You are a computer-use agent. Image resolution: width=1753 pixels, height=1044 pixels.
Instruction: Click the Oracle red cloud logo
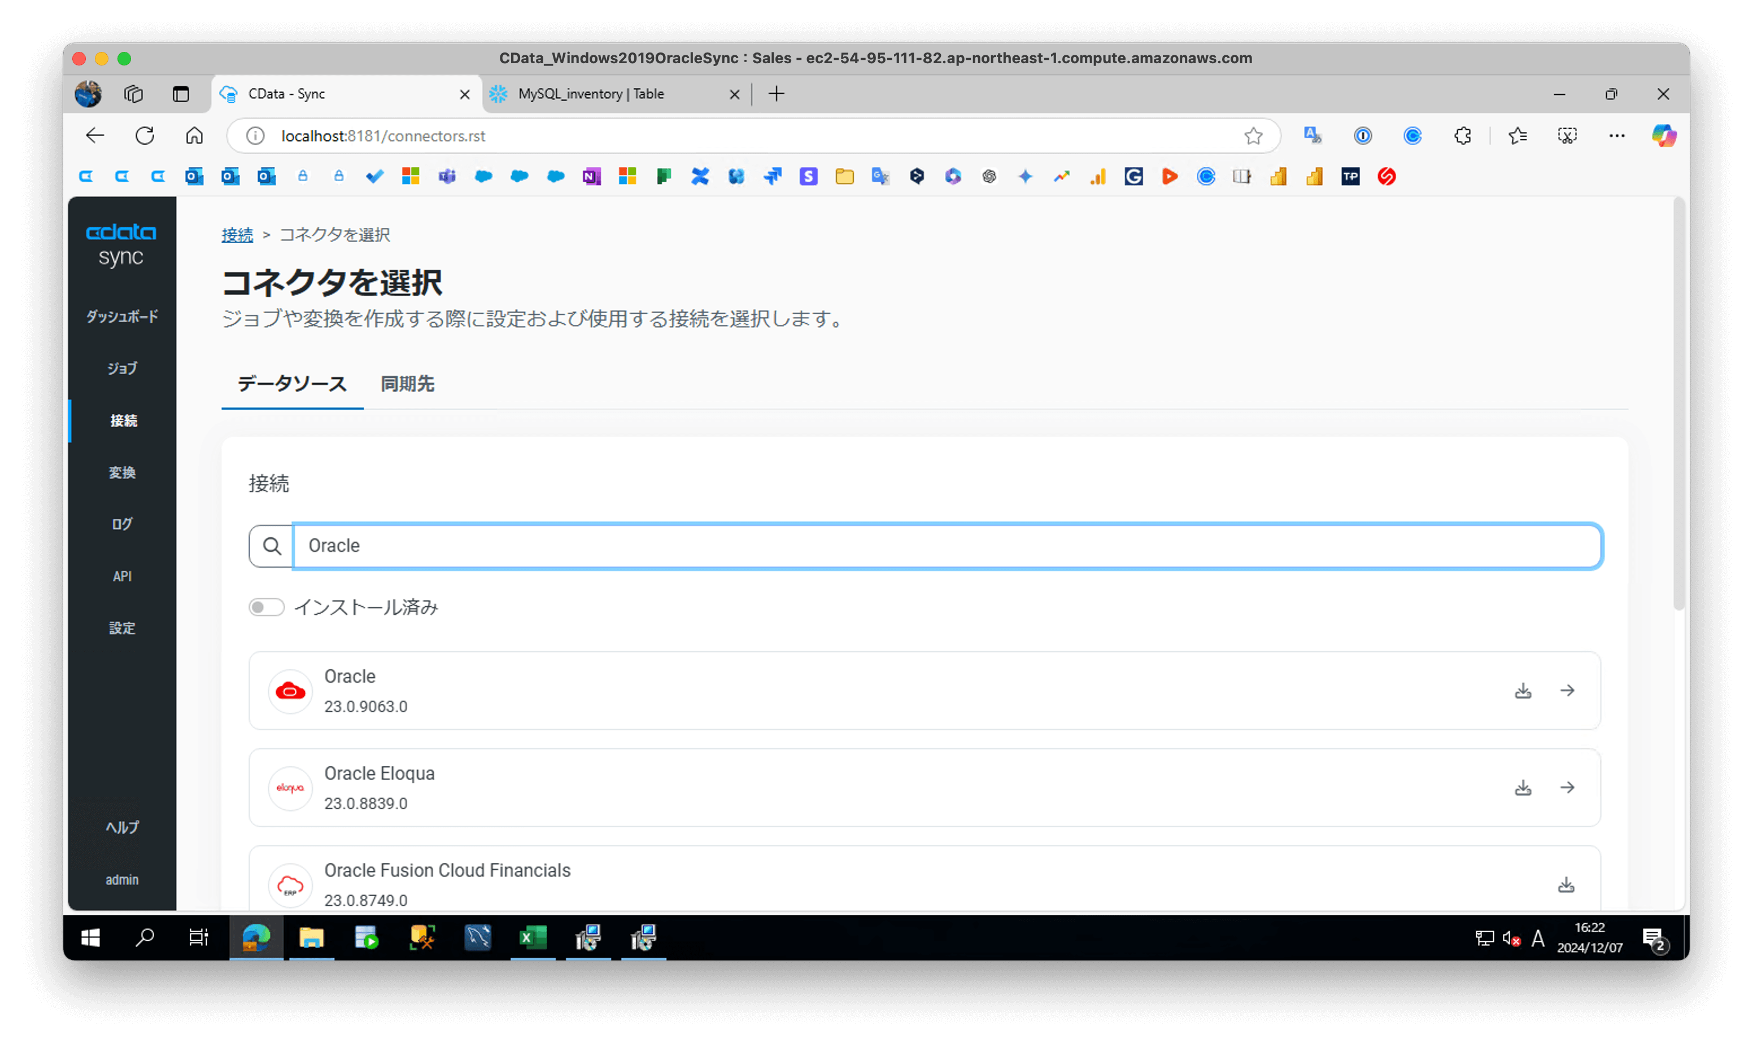290,691
